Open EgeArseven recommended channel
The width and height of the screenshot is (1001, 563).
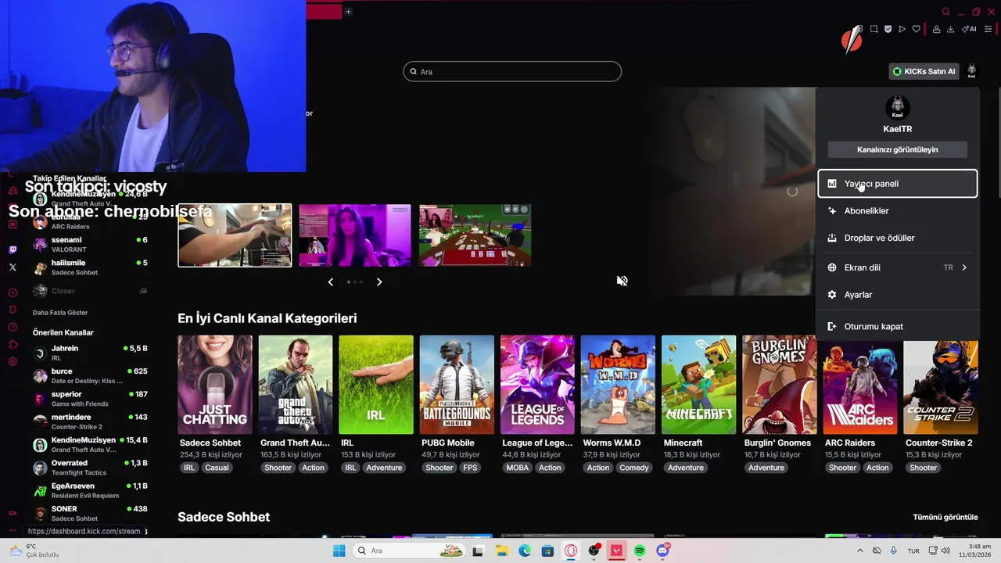pyautogui.click(x=90, y=490)
